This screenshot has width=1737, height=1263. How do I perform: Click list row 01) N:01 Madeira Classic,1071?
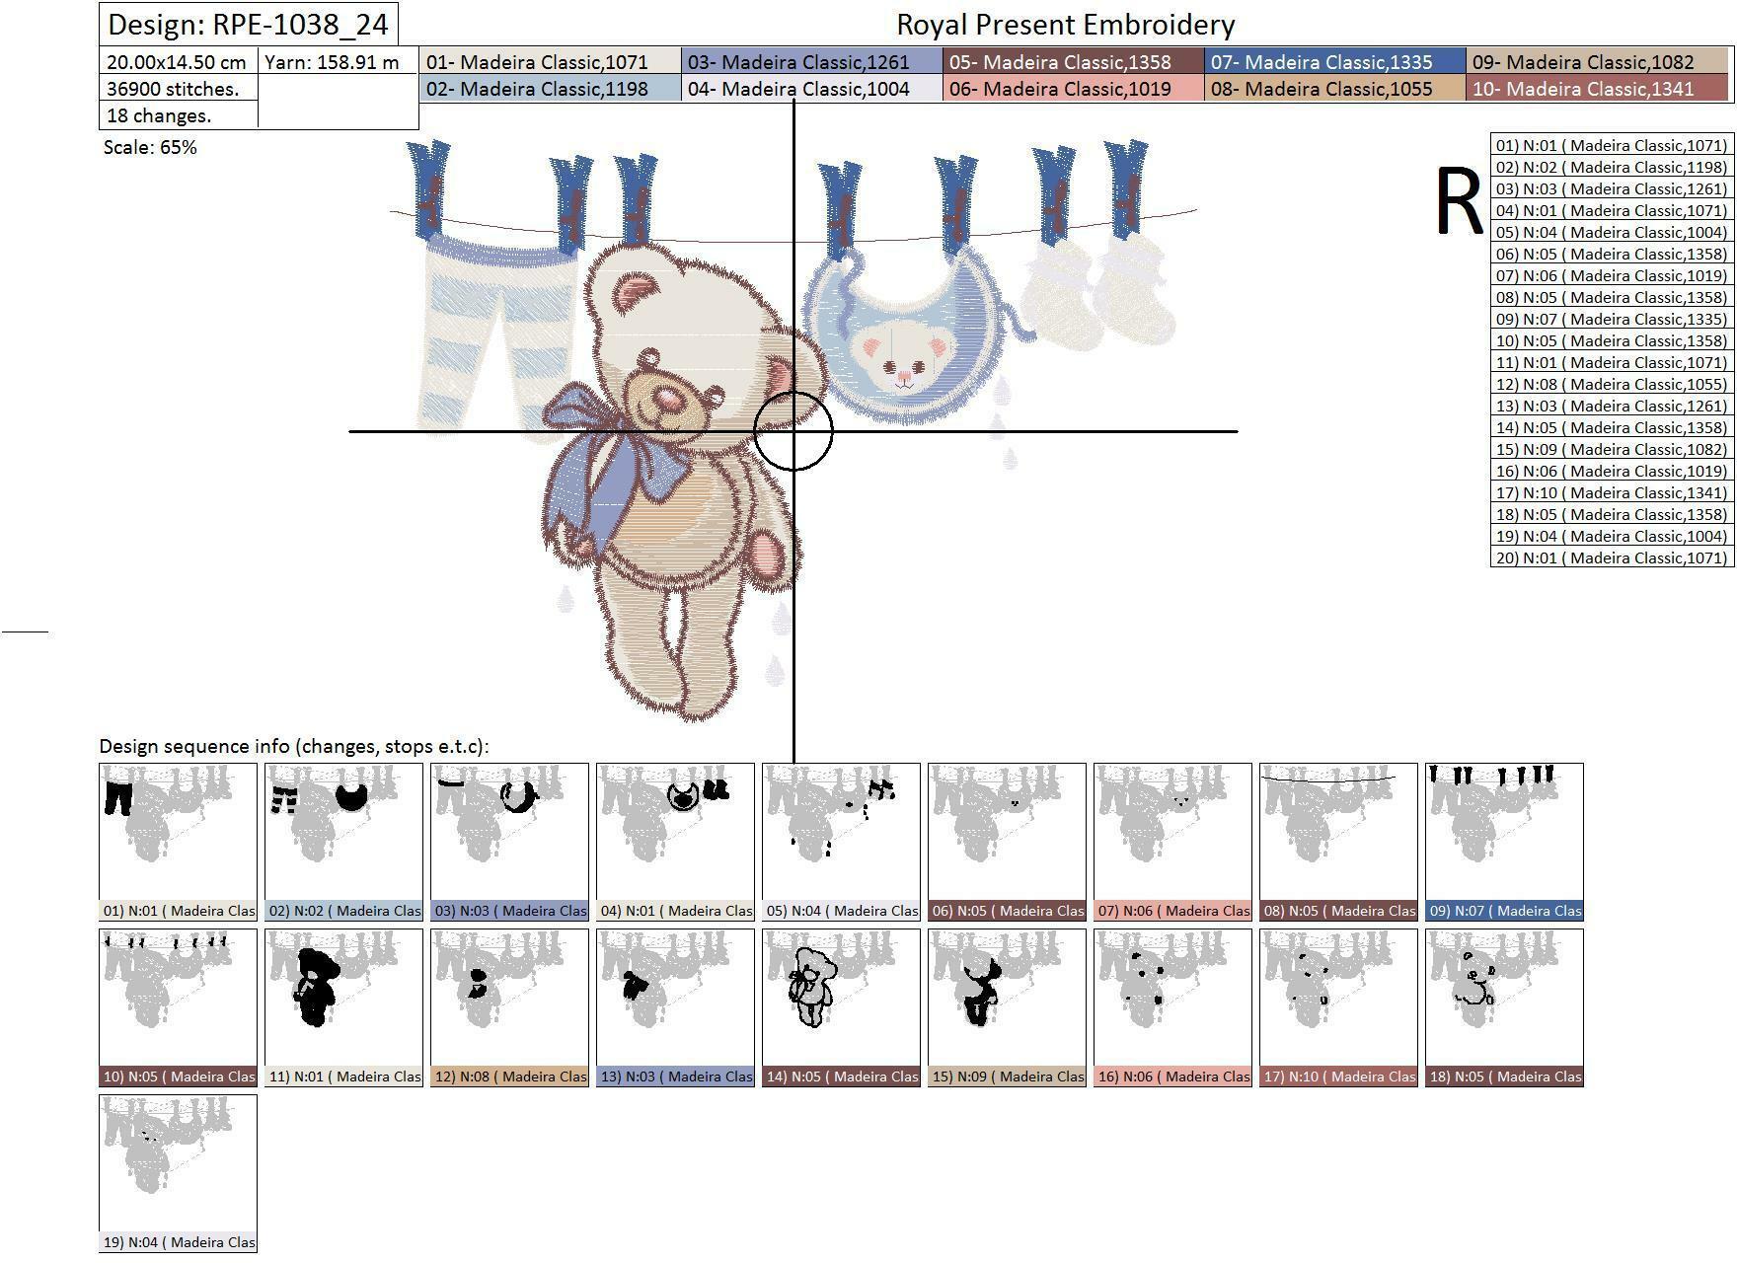tap(1612, 145)
